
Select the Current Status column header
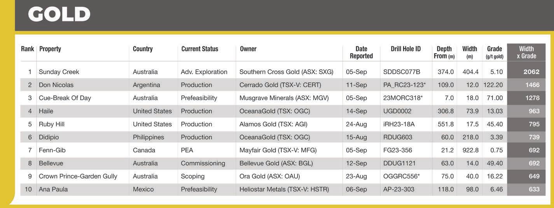(200, 49)
